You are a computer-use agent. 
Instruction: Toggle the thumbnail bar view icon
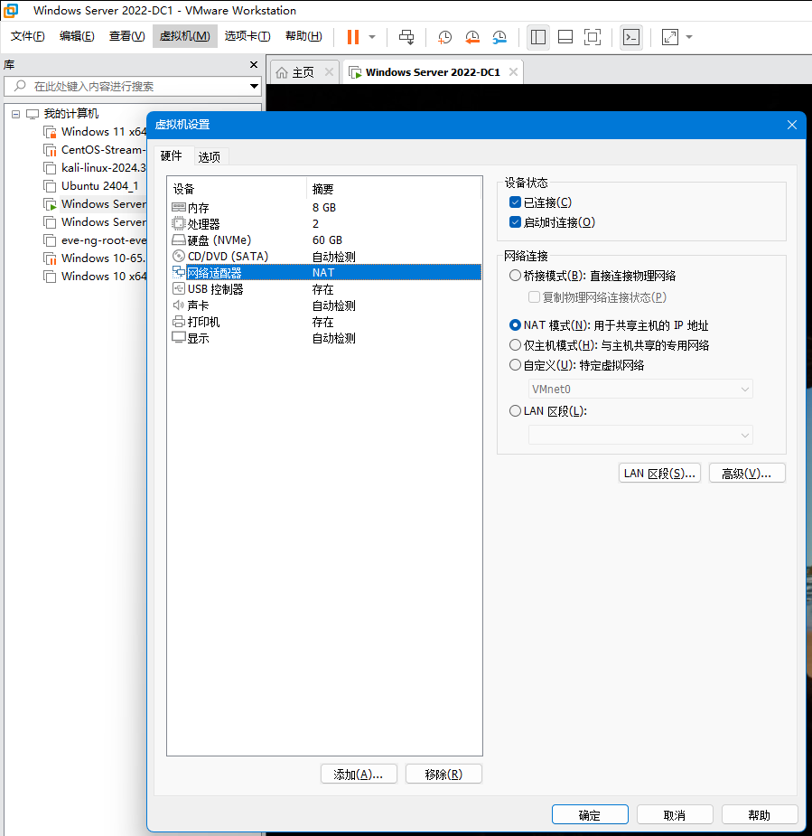pyautogui.click(x=565, y=37)
